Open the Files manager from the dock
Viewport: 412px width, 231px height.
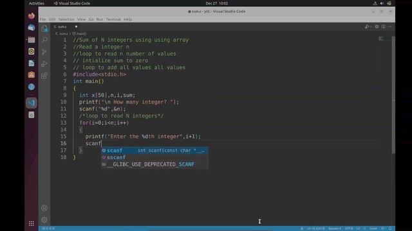tap(32, 40)
